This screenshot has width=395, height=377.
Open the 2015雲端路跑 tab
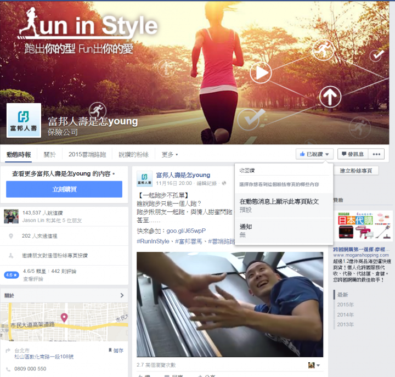[x=87, y=154]
